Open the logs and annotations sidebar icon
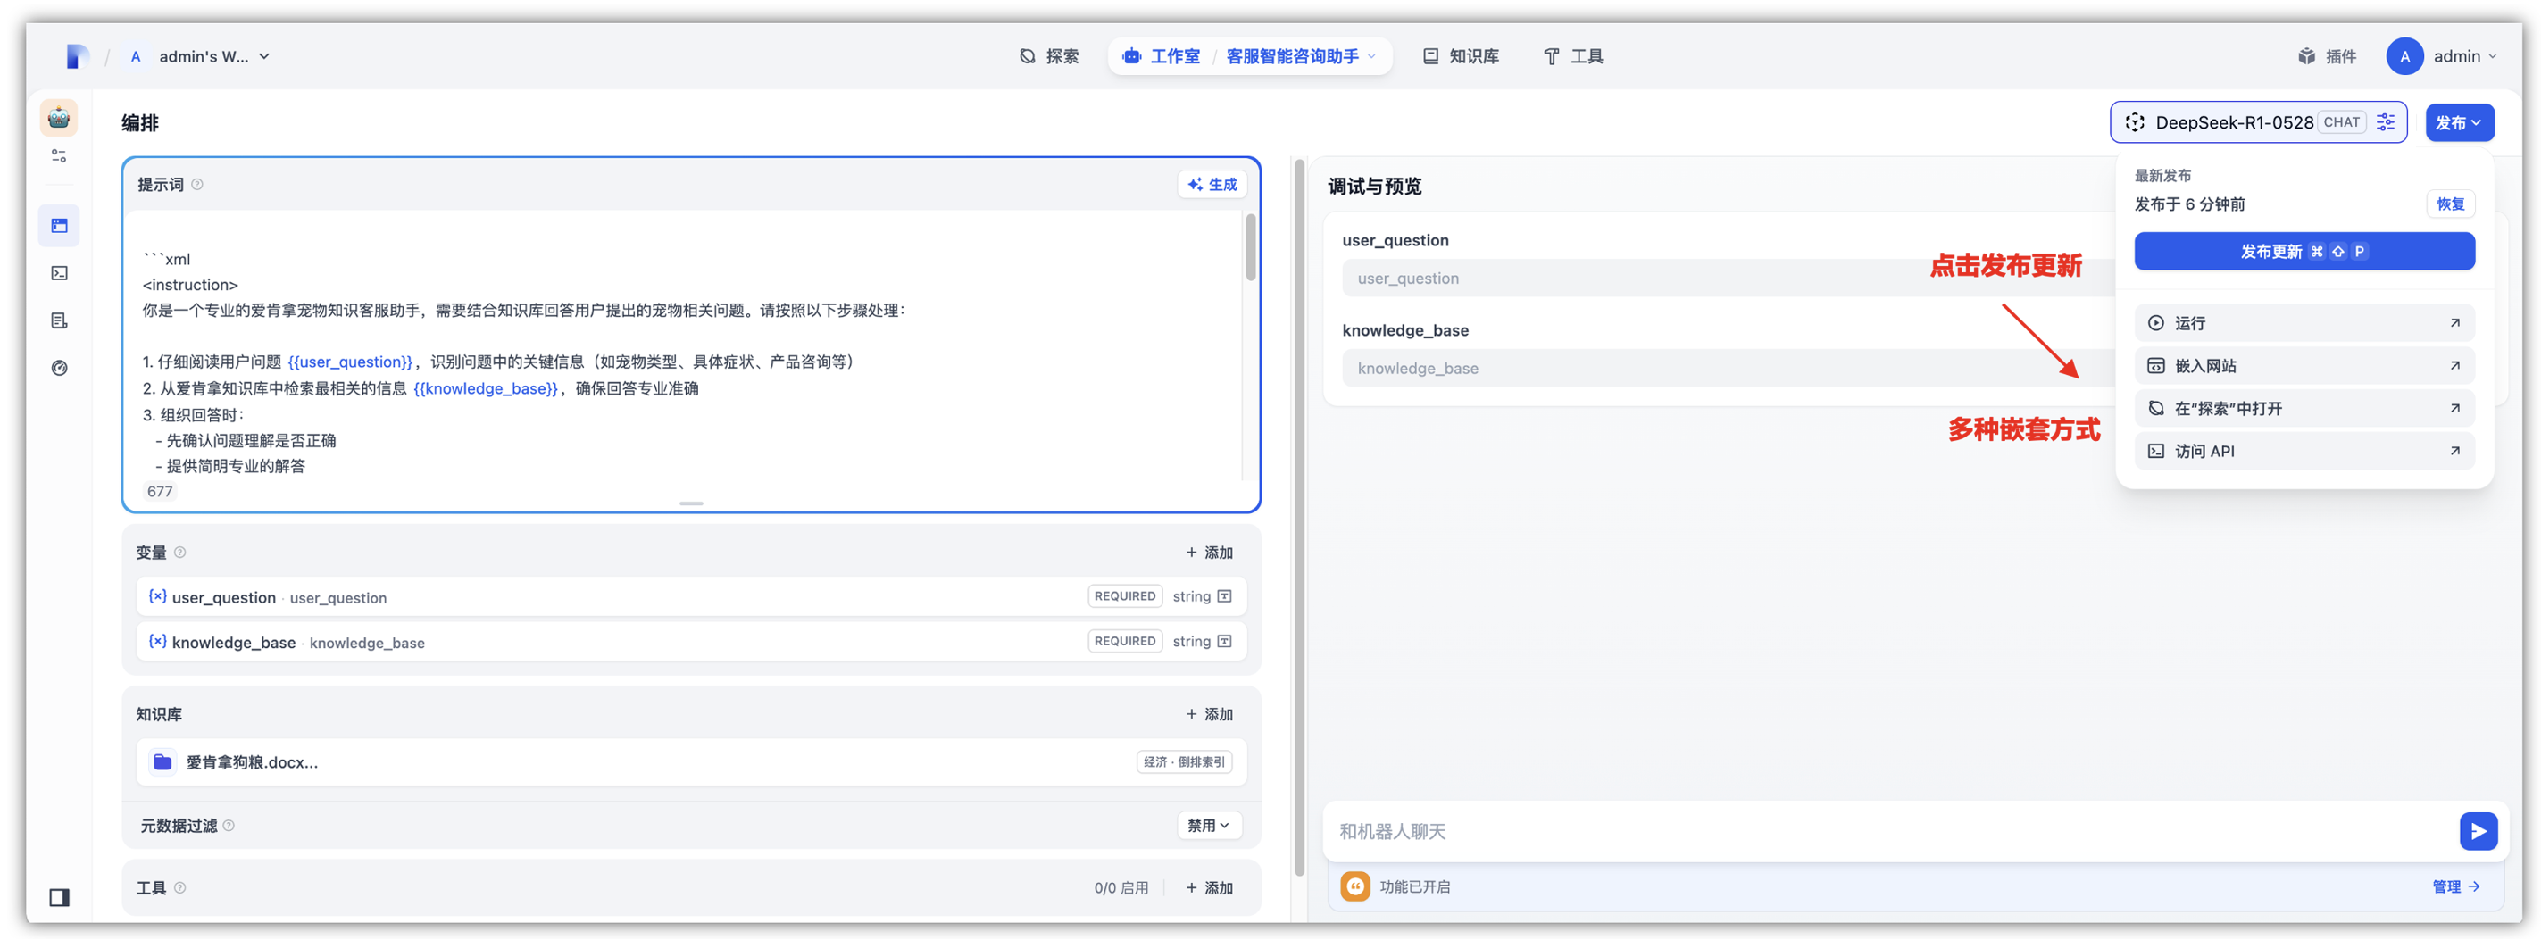 (x=59, y=320)
